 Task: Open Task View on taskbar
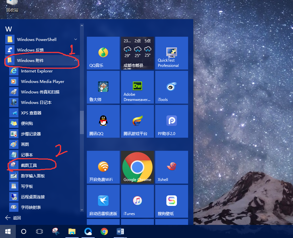(39, 231)
